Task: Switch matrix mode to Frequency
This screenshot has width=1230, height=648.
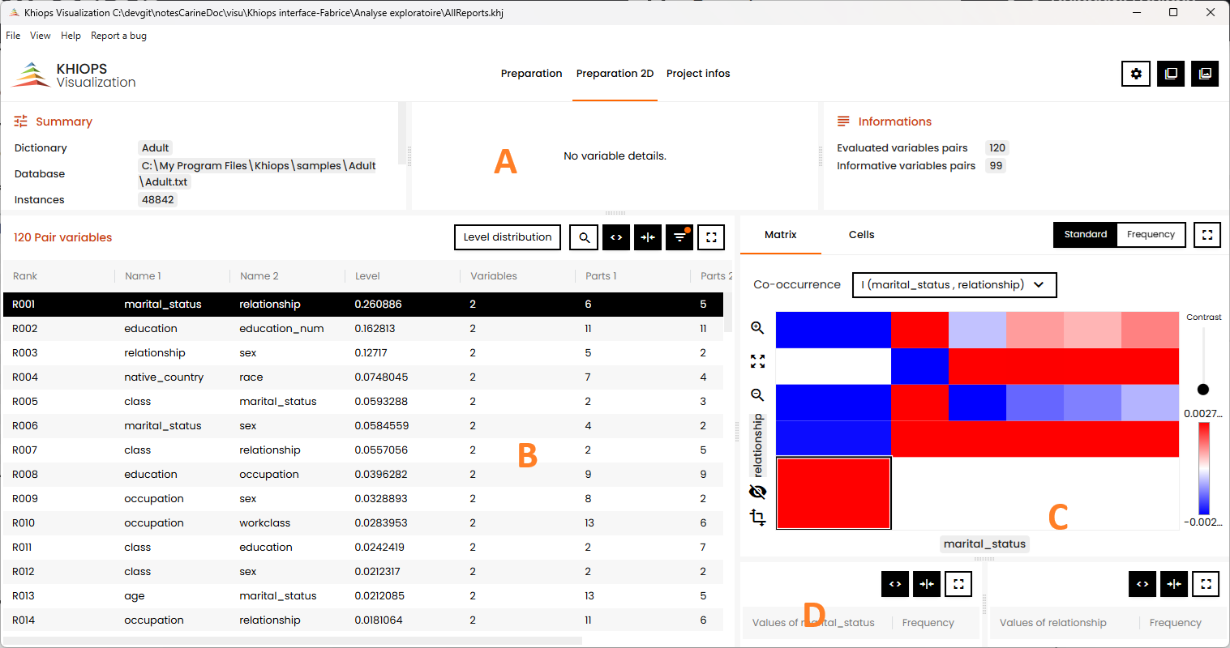Action: 1151,235
